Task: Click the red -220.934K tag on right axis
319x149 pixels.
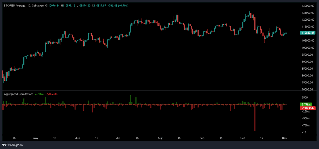Action: point(308,108)
